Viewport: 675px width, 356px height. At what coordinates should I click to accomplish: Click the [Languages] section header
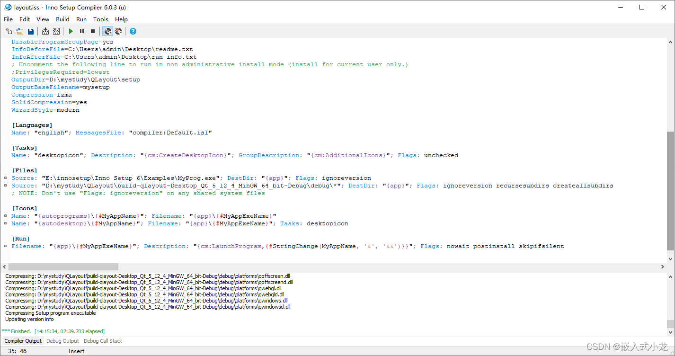pos(32,125)
